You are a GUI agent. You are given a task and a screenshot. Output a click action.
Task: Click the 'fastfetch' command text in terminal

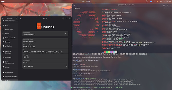click(78, 8)
